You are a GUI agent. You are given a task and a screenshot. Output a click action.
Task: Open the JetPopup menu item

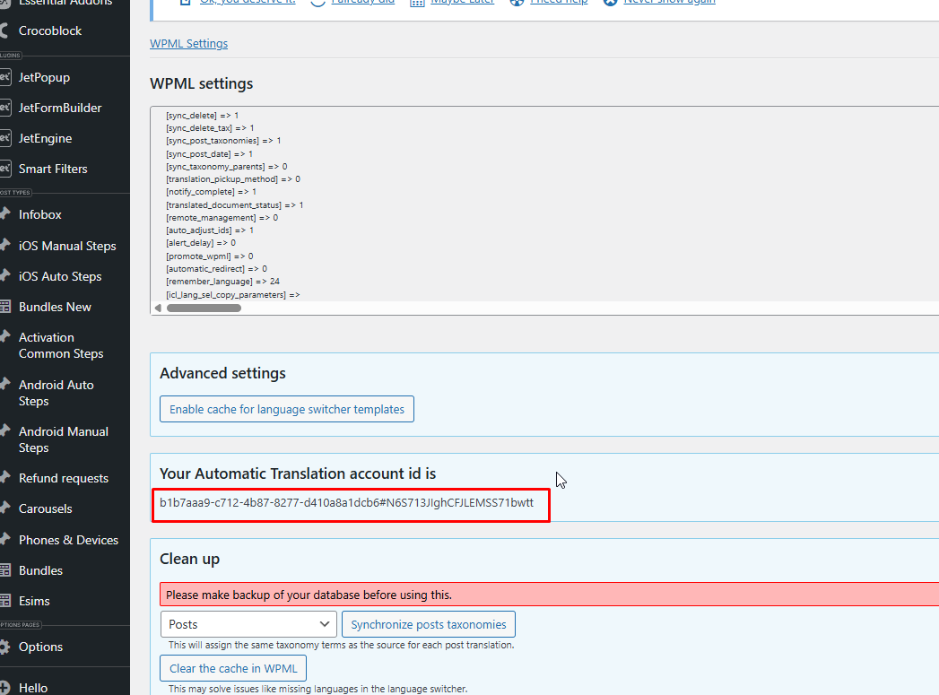44,77
